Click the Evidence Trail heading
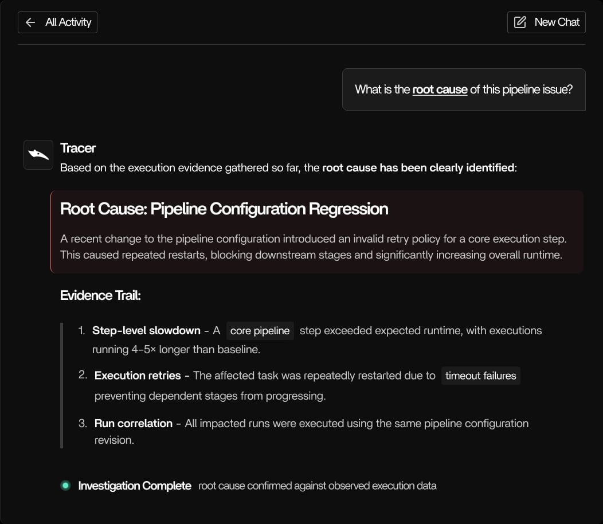The height and width of the screenshot is (524, 603). pos(100,295)
